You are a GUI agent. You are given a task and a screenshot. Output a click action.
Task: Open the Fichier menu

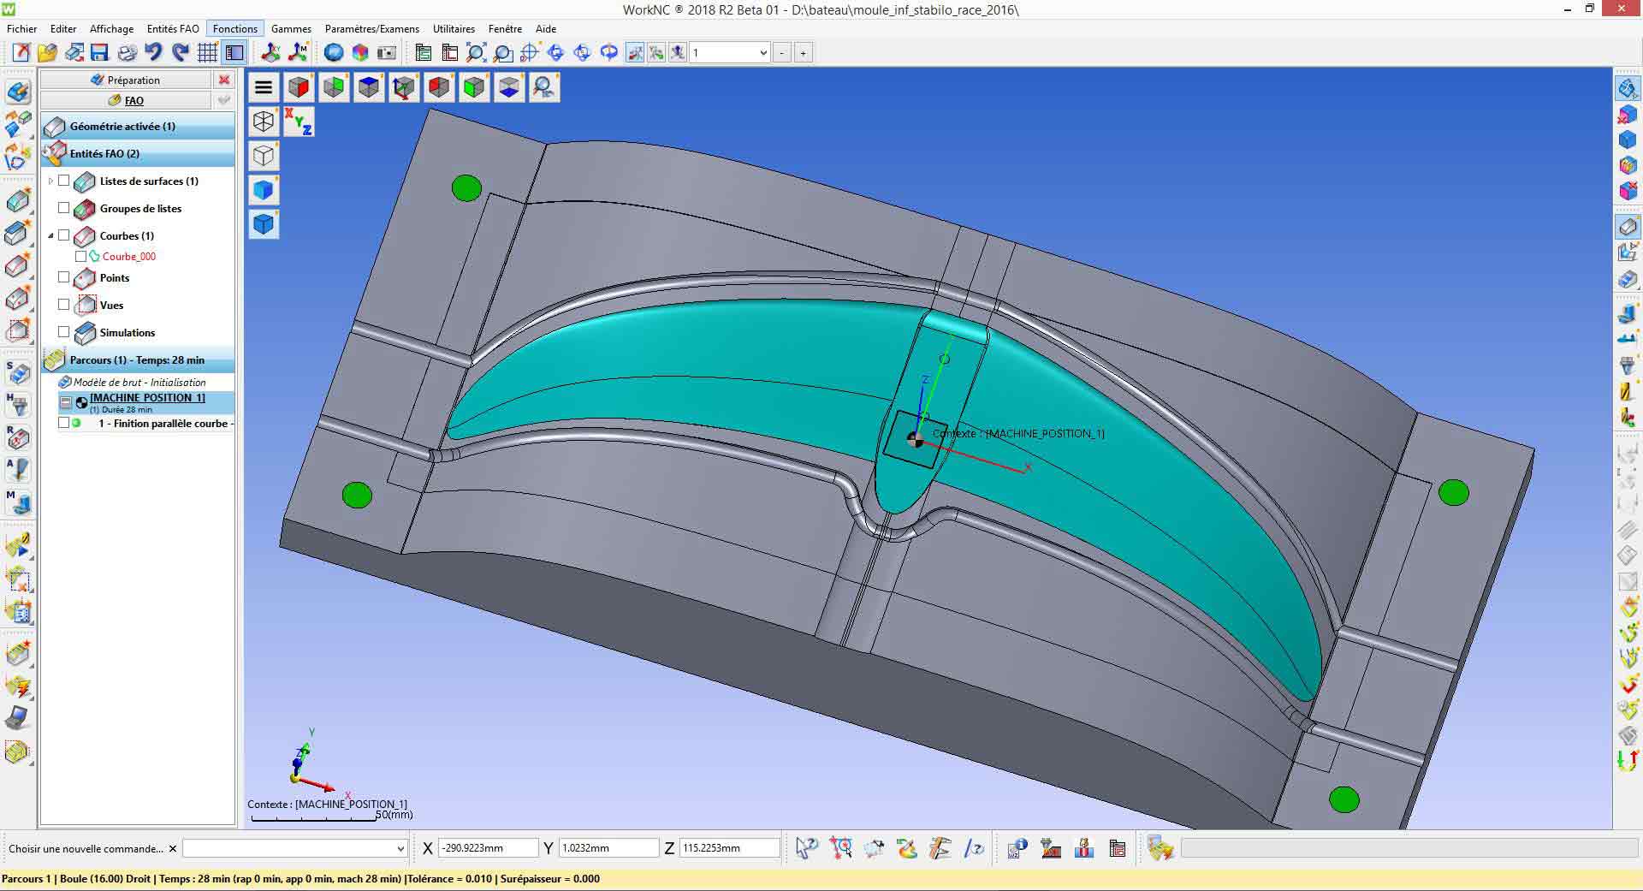pos(22,28)
